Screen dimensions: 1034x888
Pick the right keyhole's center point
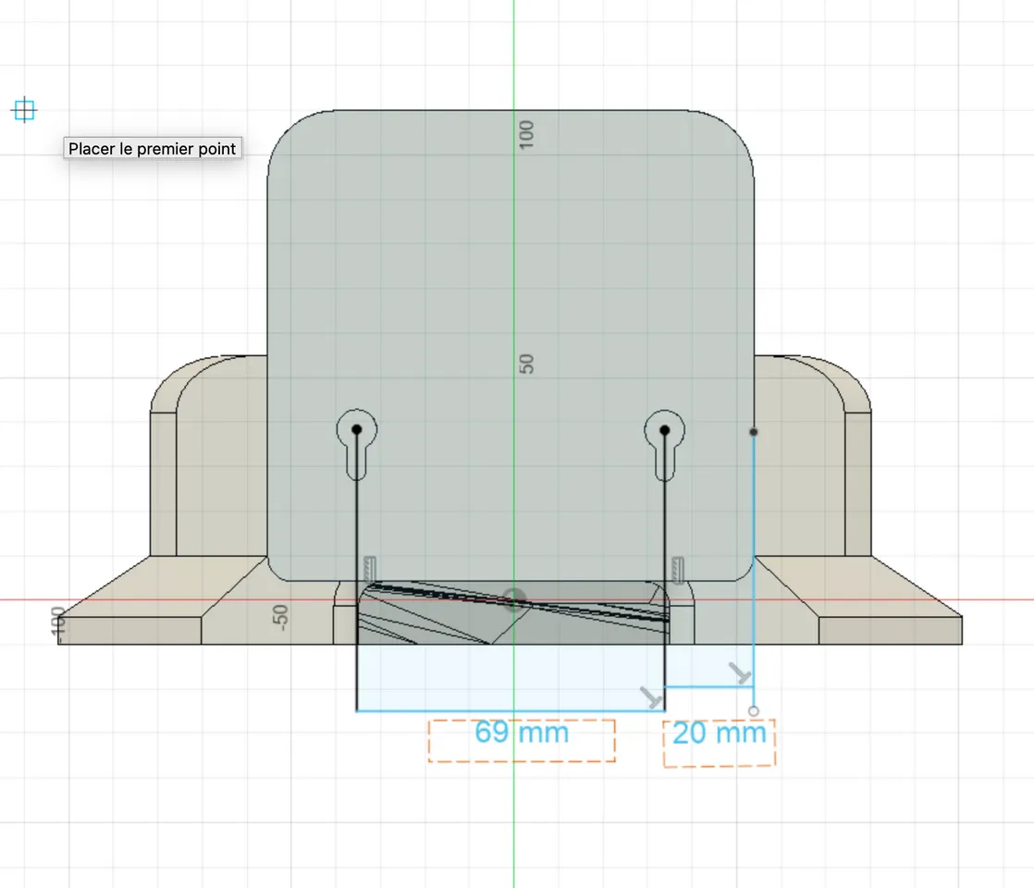click(x=665, y=430)
